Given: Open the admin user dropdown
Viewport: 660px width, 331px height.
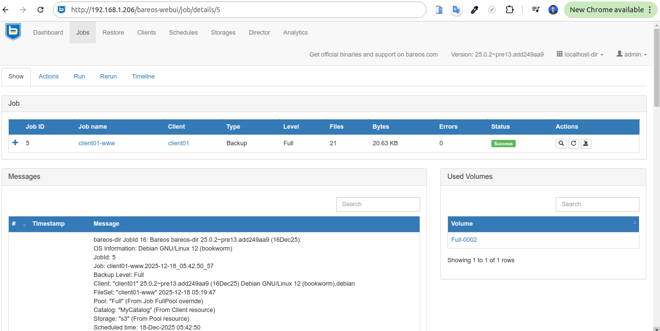Looking at the screenshot, I should [632, 54].
